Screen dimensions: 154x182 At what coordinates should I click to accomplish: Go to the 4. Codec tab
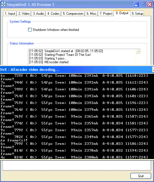[53, 14]
